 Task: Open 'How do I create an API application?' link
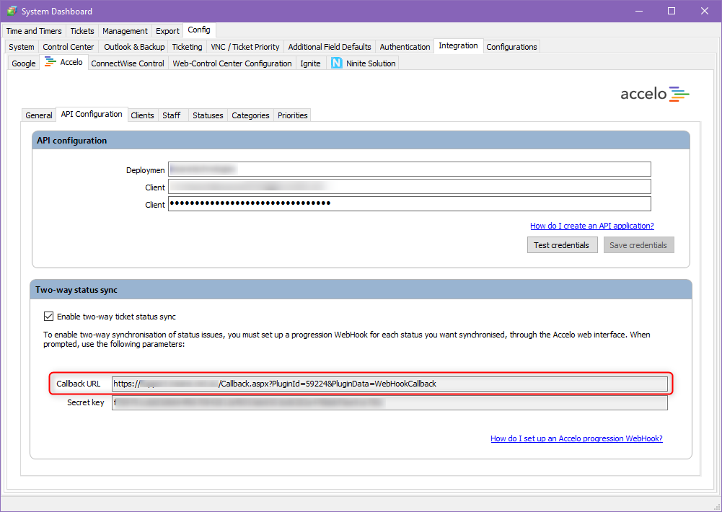(x=591, y=226)
